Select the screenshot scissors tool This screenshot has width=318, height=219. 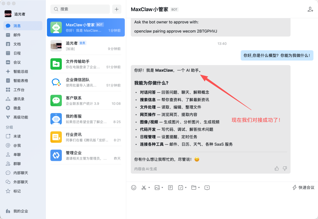tap(143, 187)
